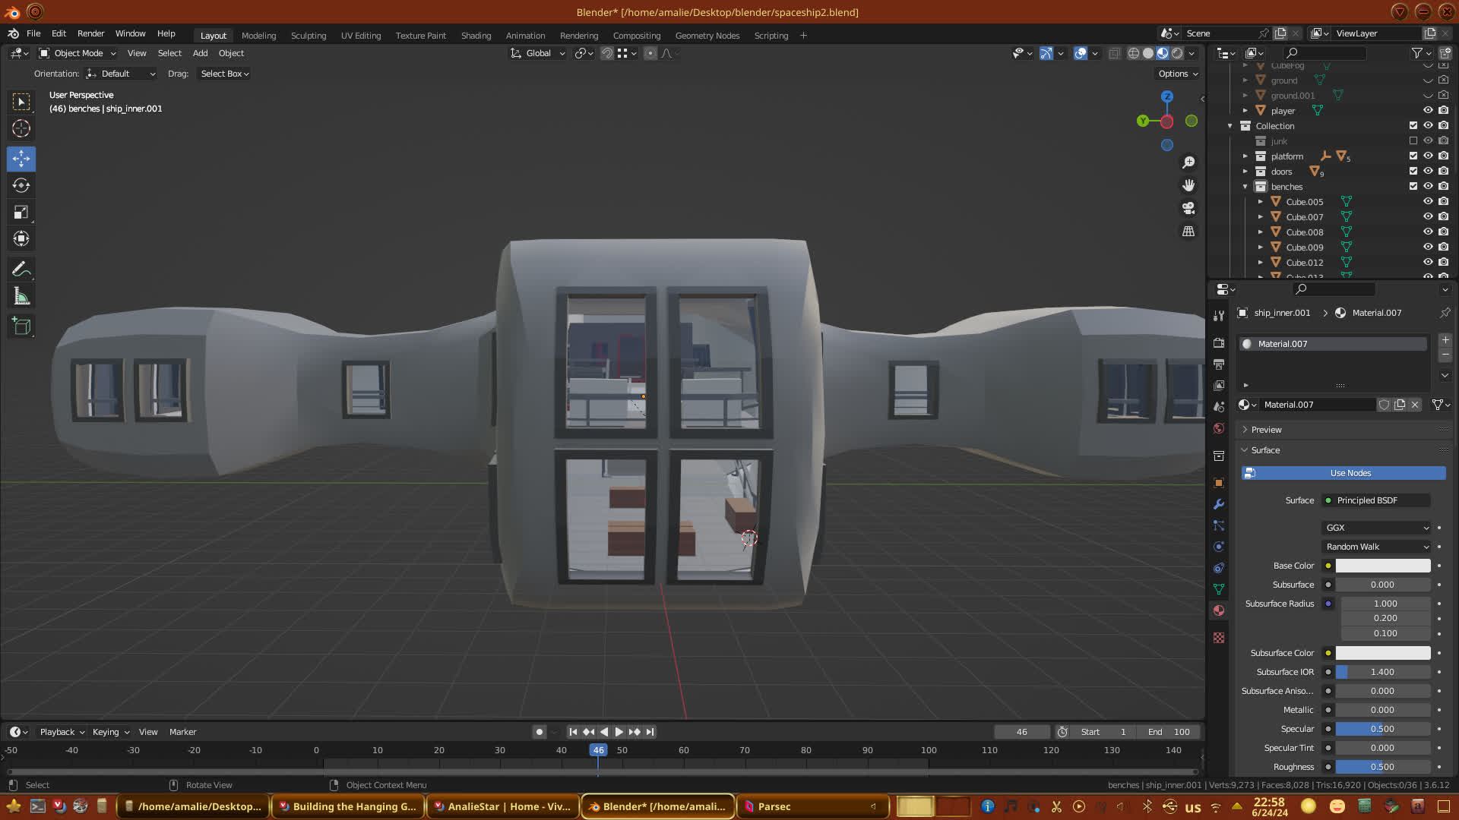Image resolution: width=1459 pixels, height=820 pixels.
Task: Enable the junk collection checkbox
Action: click(x=1413, y=141)
